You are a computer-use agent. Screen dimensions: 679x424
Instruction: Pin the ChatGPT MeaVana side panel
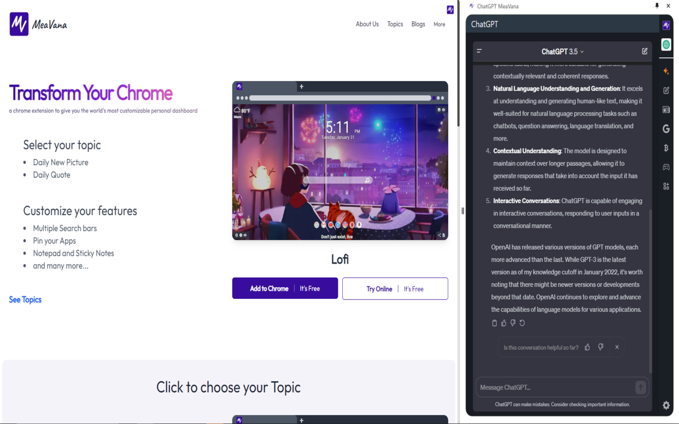click(x=657, y=6)
